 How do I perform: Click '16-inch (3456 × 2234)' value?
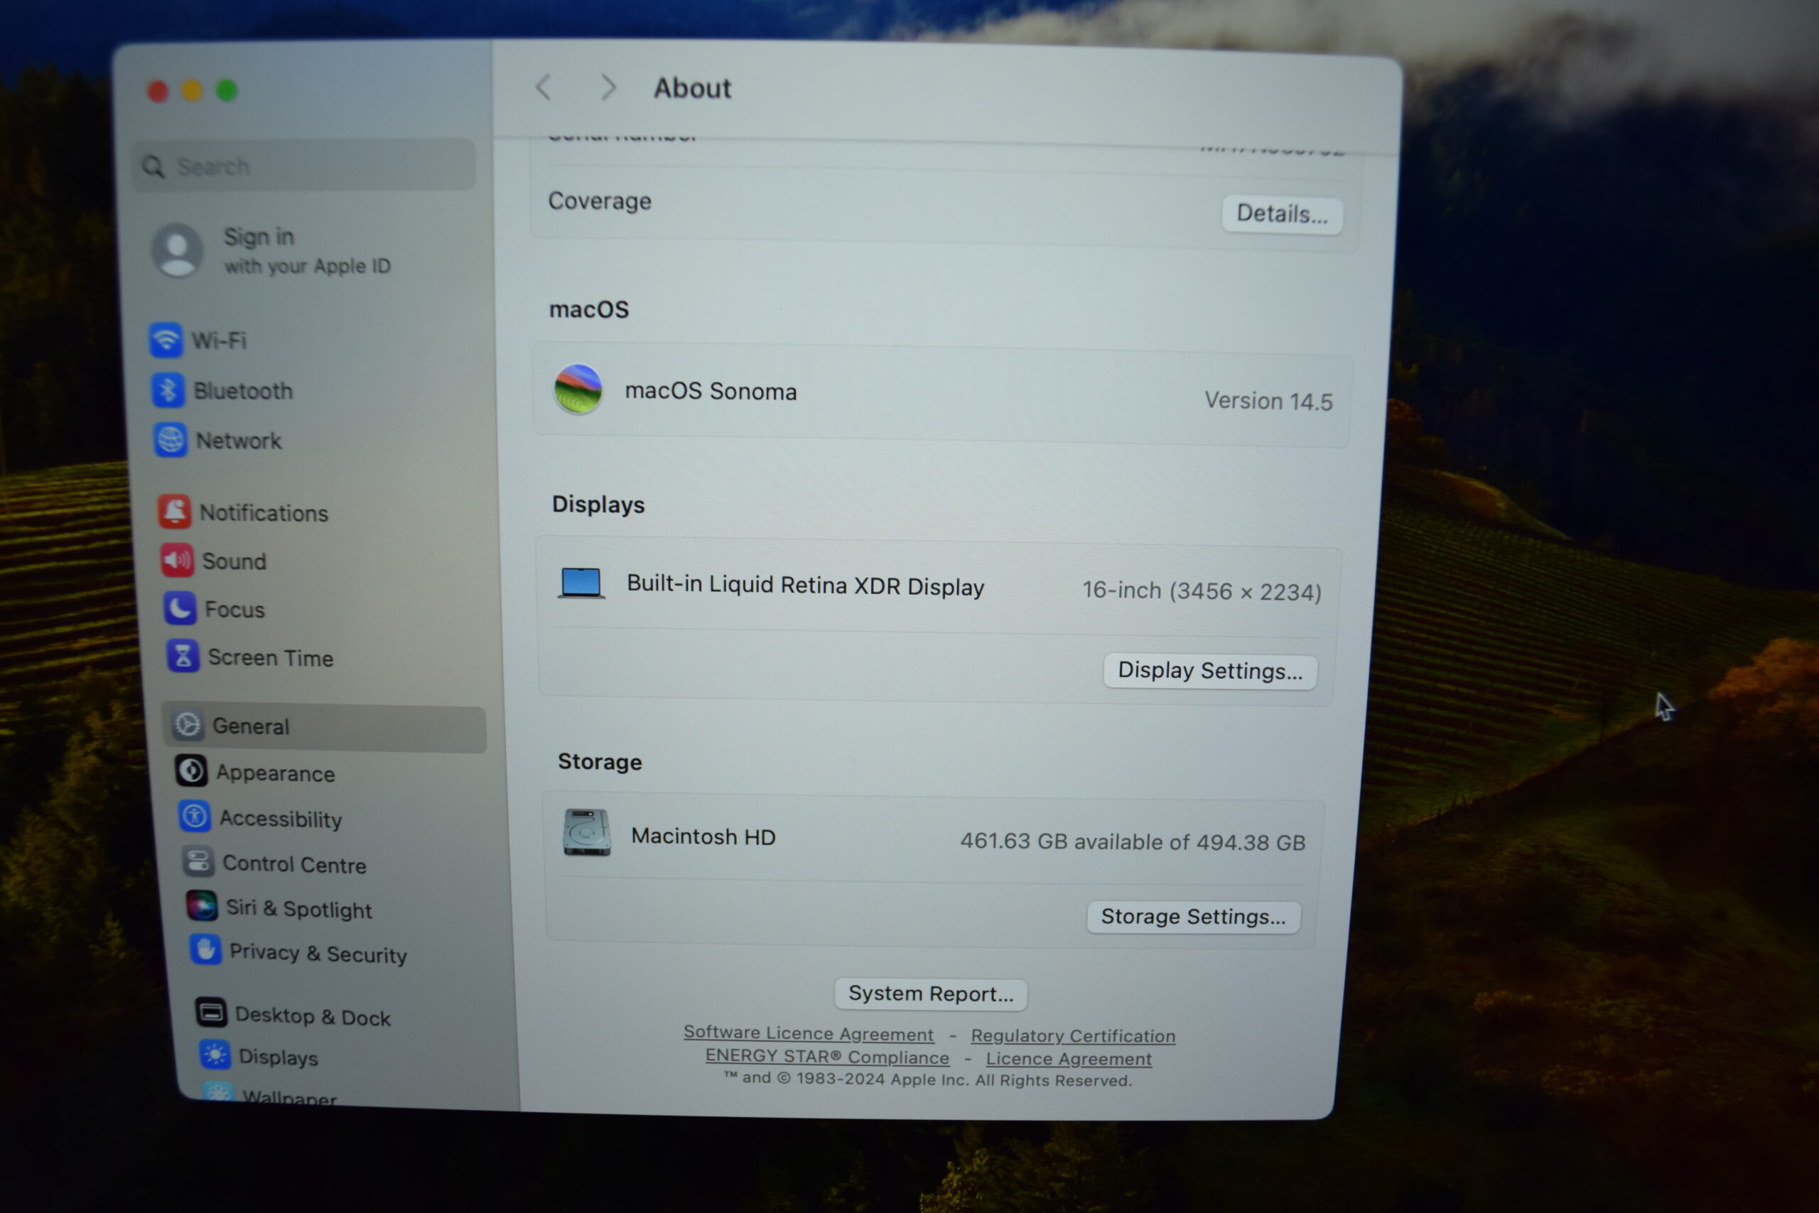click(1202, 591)
